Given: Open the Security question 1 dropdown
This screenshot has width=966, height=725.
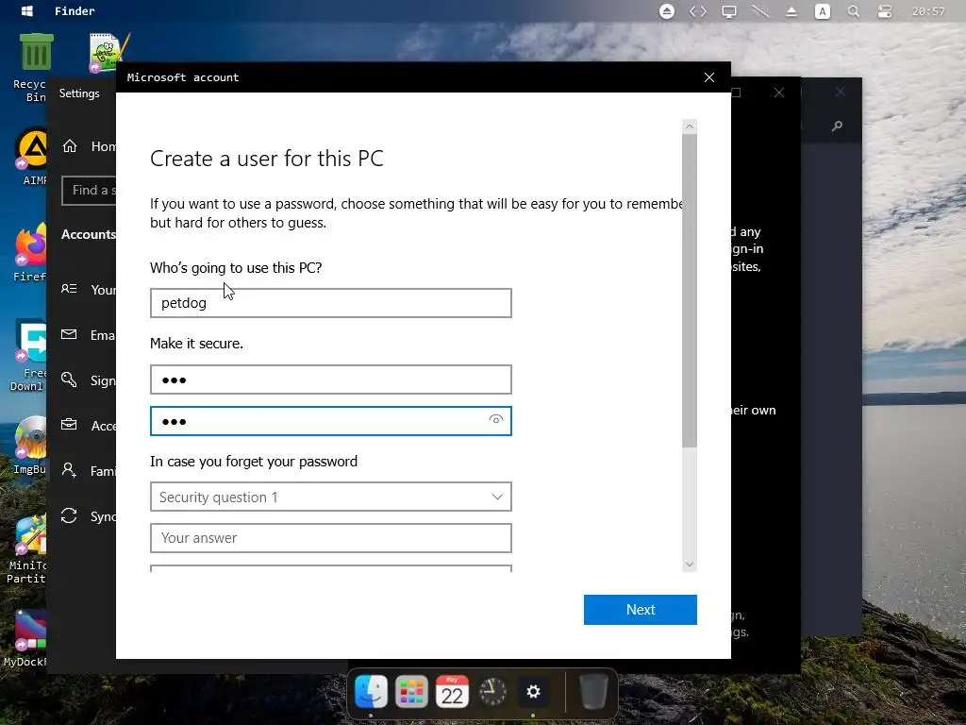Looking at the screenshot, I should pos(331,497).
